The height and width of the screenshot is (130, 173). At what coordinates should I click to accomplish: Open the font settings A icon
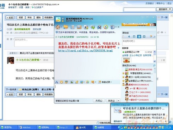pyautogui.click(x=56, y=82)
